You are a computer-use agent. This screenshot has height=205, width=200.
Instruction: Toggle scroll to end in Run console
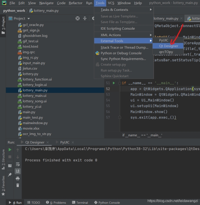point(18,171)
